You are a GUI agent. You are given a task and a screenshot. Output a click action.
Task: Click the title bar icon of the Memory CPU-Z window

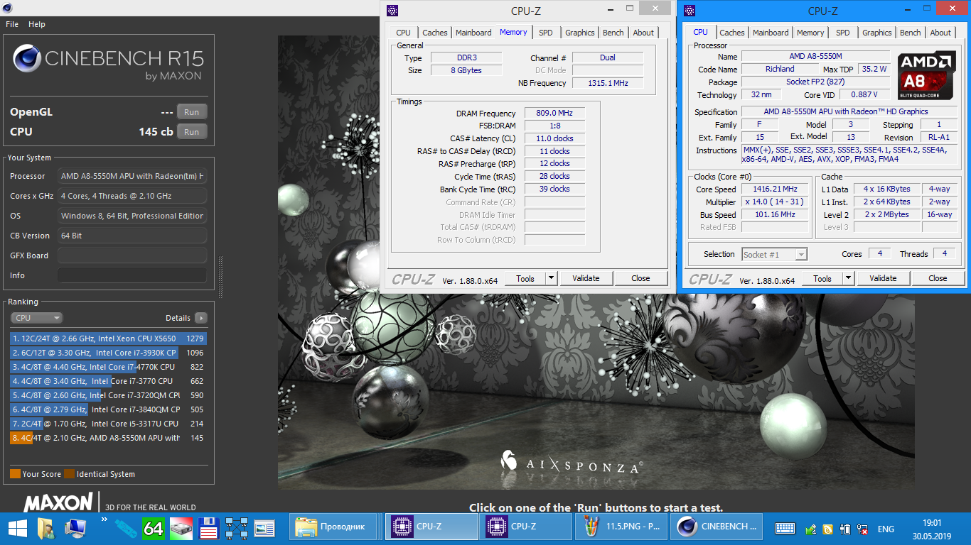(x=392, y=10)
